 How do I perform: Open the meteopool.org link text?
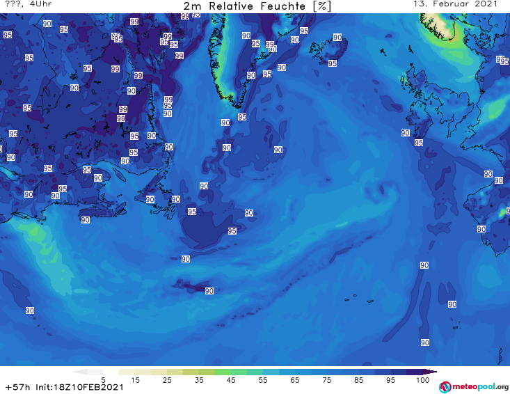480,387
